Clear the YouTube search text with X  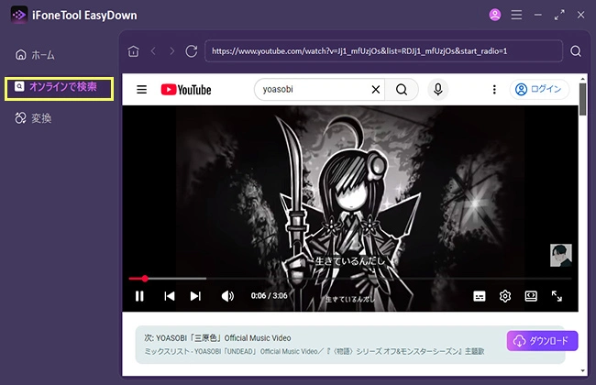376,90
